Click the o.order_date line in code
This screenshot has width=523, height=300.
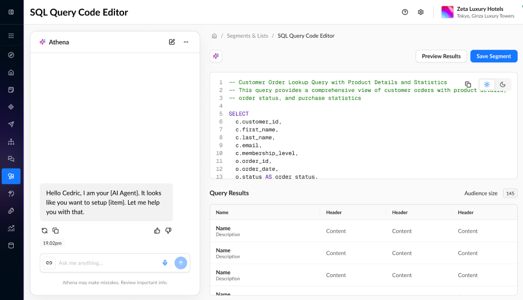[x=257, y=169]
